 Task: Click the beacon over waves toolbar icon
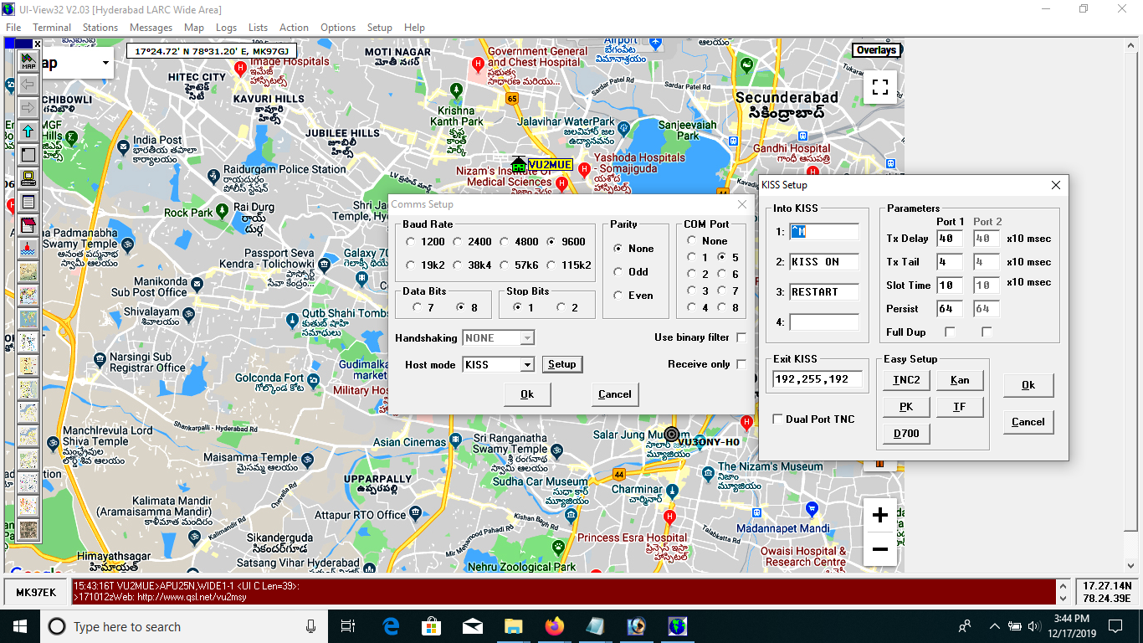coord(28,249)
